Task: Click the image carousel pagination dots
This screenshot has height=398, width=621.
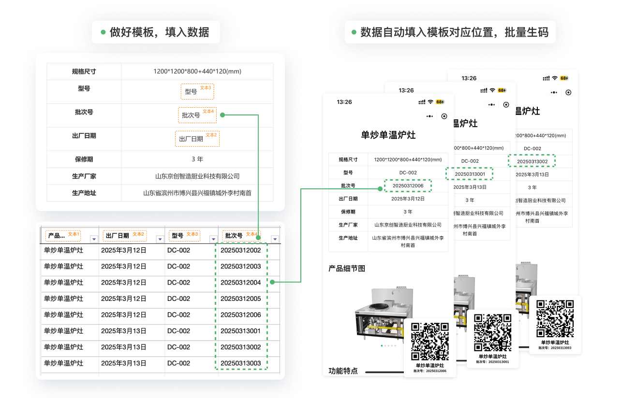Action: click(x=388, y=346)
